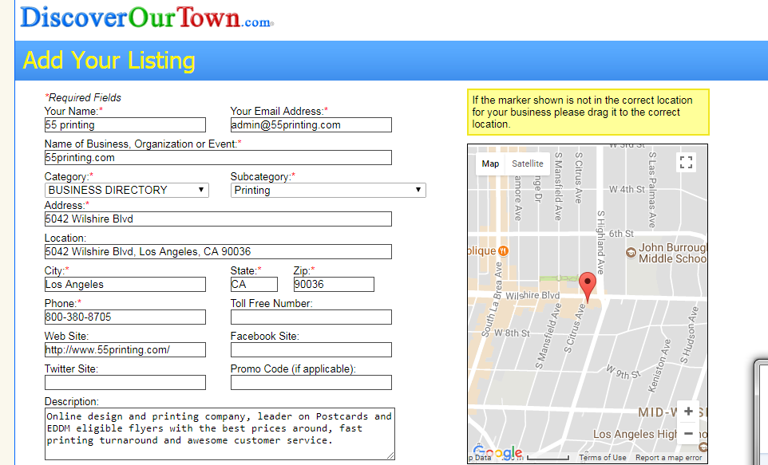The image size is (768, 465).
Task: Click the Location field
Action: pyautogui.click(x=218, y=251)
